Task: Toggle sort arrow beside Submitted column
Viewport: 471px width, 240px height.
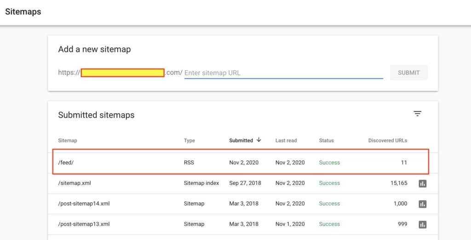Action: [259, 140]
